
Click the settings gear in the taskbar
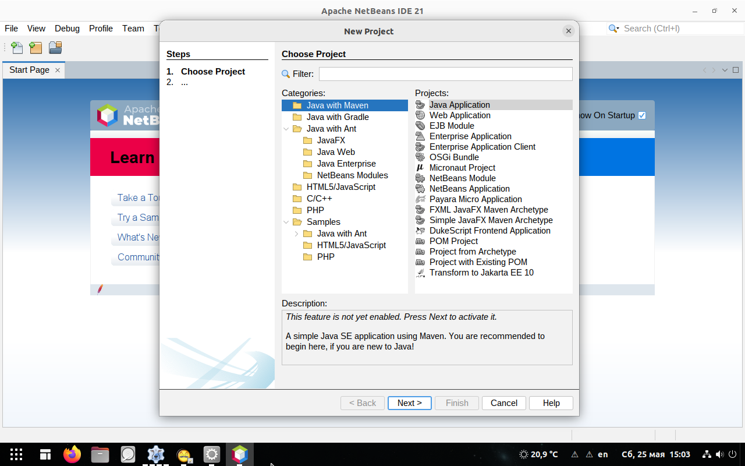[212, 454]
